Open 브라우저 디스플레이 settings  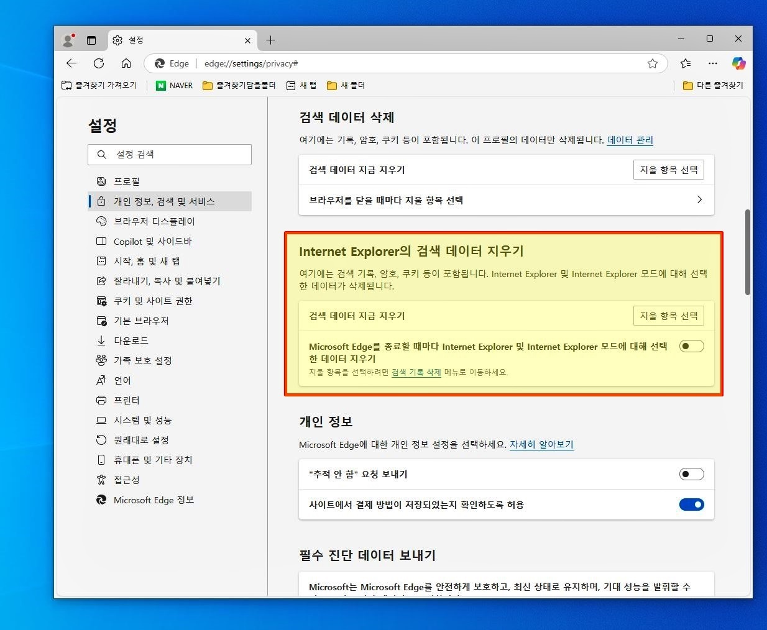pyautogui.click(x=170, y=221)
